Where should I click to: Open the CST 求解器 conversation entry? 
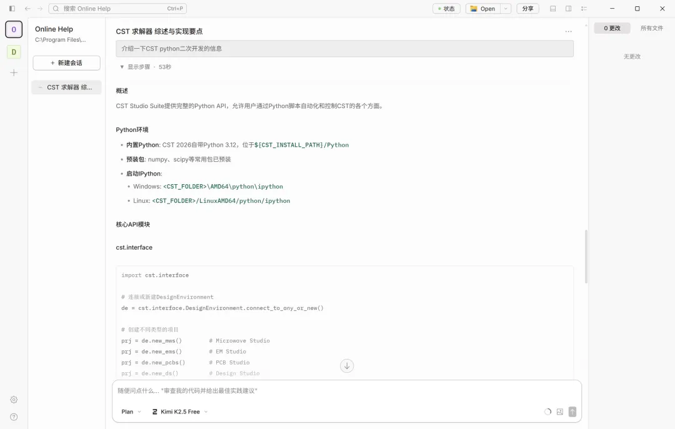[x=67, y=87]
